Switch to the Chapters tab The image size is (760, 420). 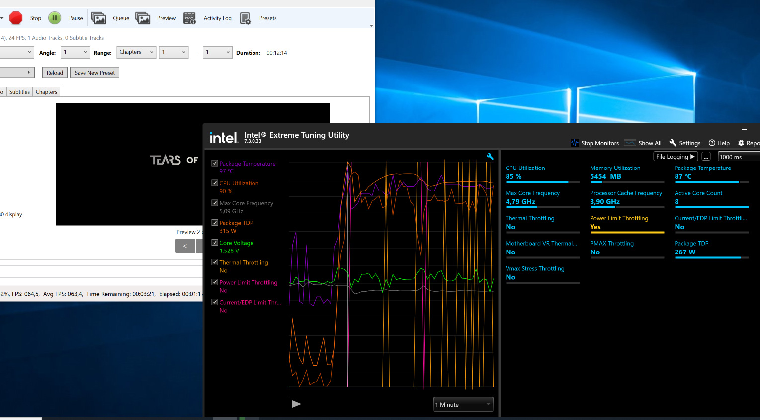46,92
